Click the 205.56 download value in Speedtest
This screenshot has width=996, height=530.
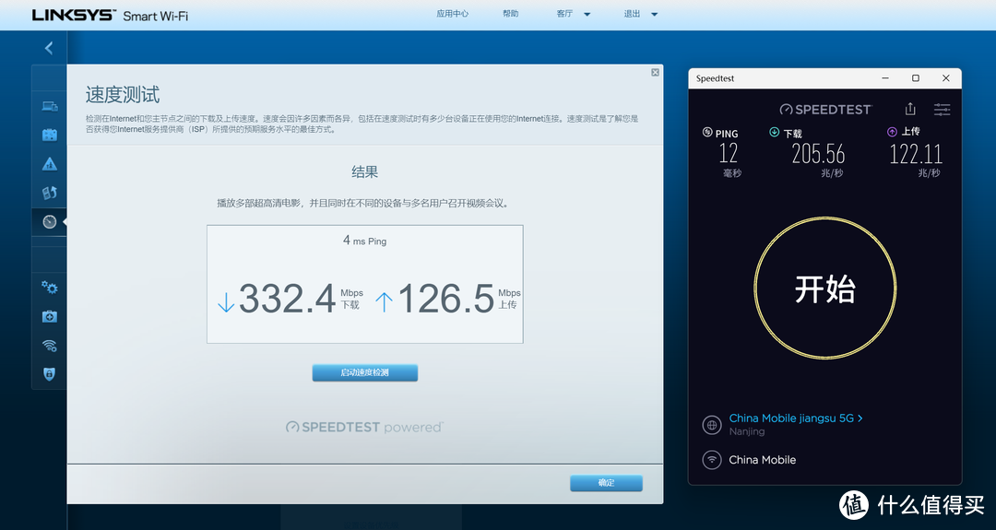coord(818,154)
